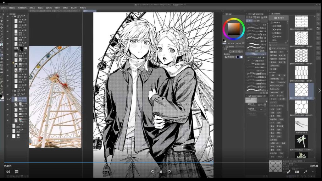Switch to mini player view
This screenshot has height=181, width=322.
tap(297, 172)
